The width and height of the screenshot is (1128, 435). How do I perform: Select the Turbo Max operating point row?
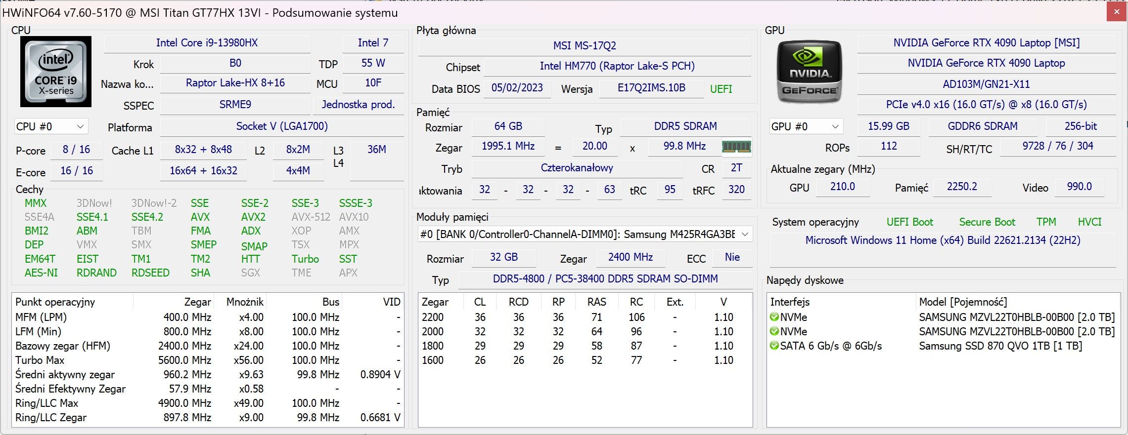click(x=208, y=360)
